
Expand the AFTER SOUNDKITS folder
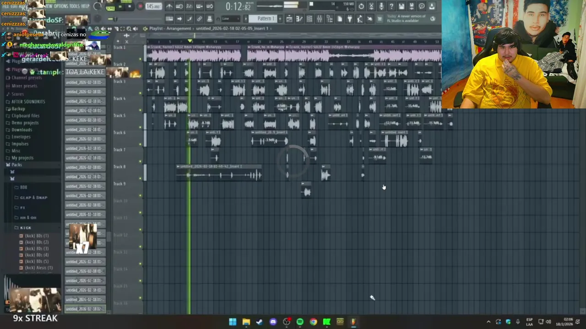28,101
